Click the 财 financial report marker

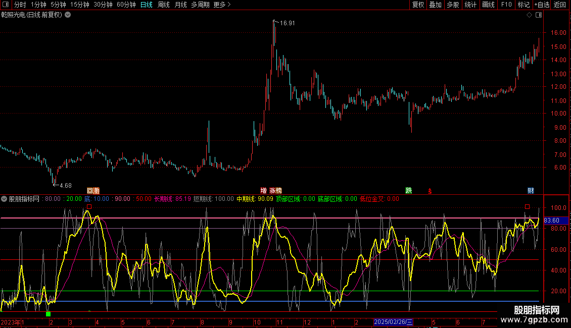coord(531,191)
